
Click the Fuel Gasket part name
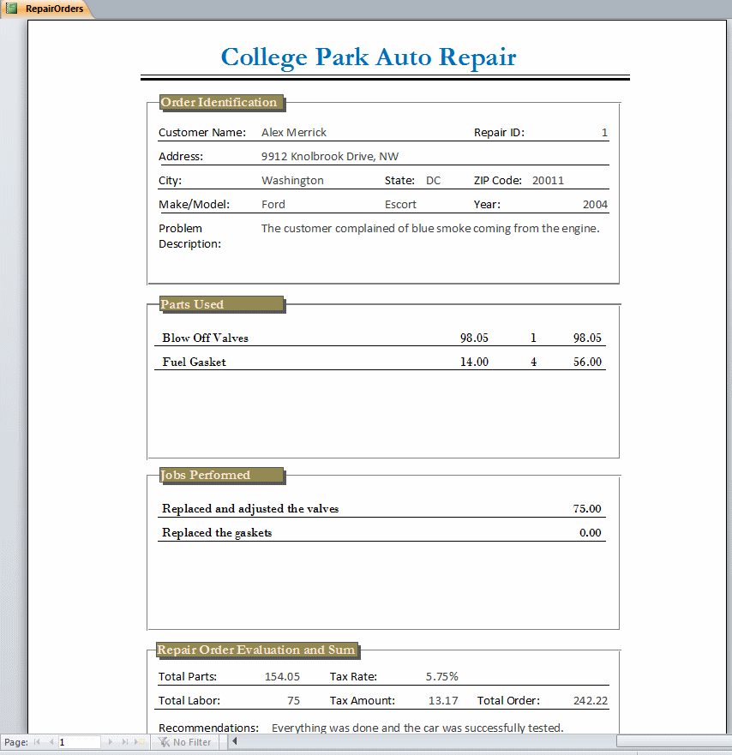[x=194, y=363]
